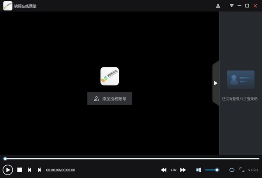Toggle loop playback mode
This screenshot has width=262, height=178.
232,170
